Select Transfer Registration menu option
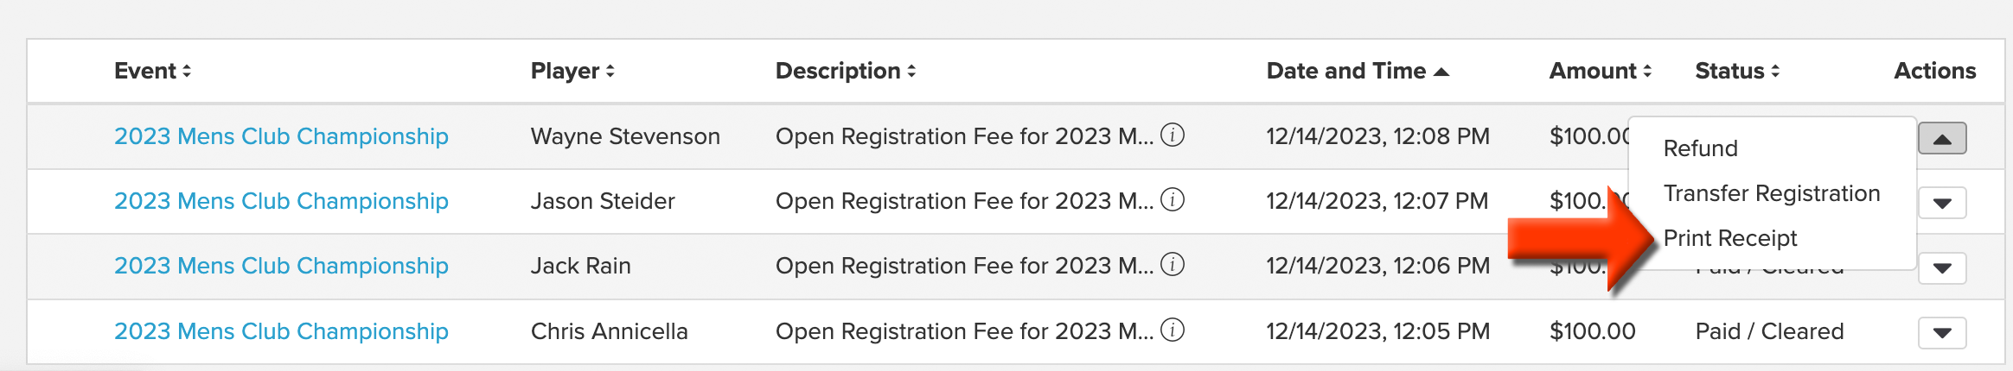2013x371 pixels. [1772, 193]
